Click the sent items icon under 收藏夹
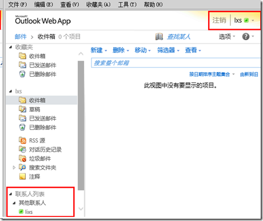 [22, 65]
